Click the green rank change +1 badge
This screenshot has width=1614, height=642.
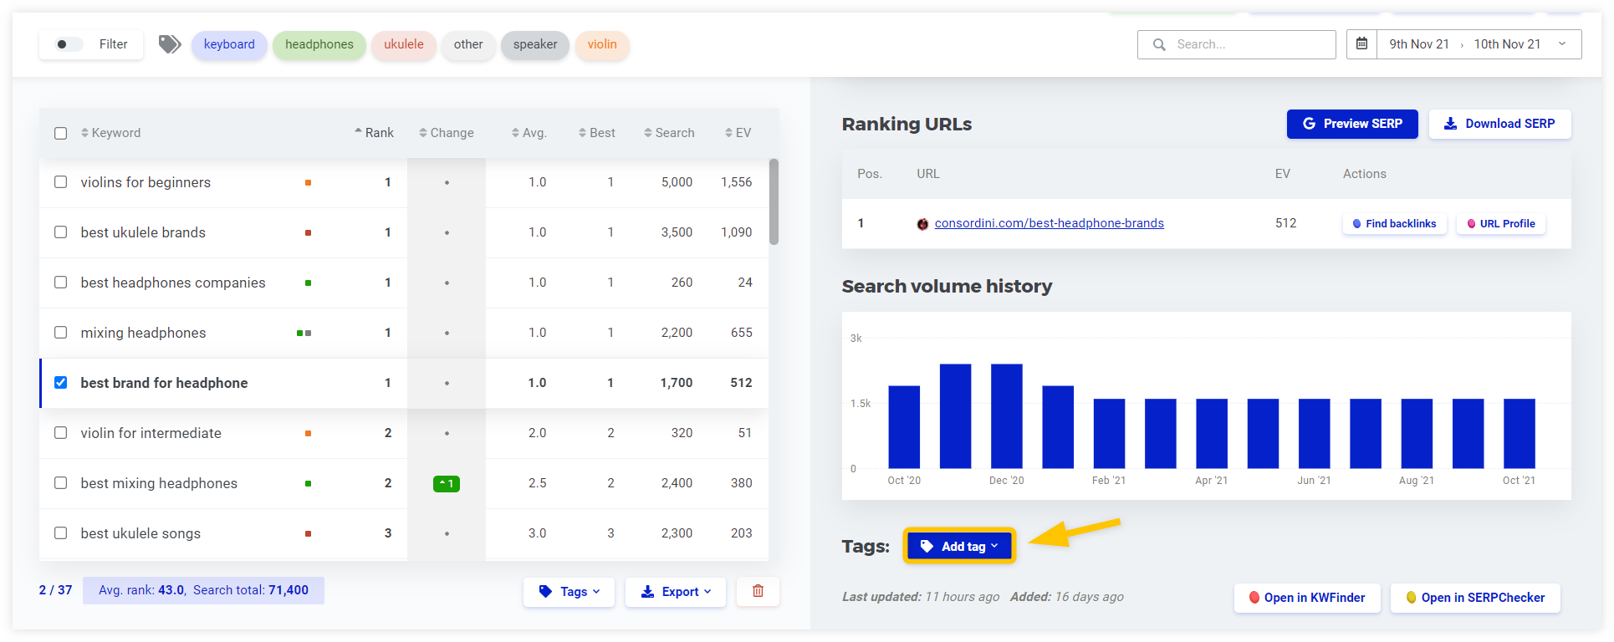447,483
